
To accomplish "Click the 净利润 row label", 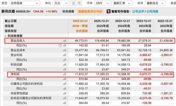I will pyautogui.click(x=15, y=74).
